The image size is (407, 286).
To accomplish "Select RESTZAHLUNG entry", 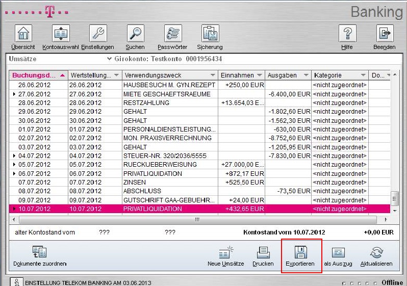I will coord(146,103).
